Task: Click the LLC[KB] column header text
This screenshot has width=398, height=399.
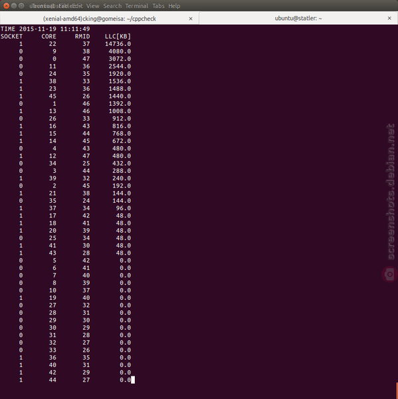Action: [118, 37]
